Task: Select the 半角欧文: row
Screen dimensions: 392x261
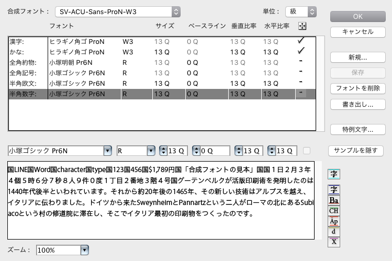Action: pyautogui.click(x=162, y=83)
